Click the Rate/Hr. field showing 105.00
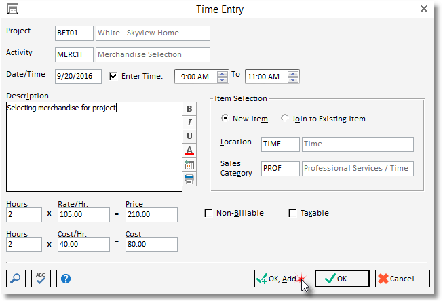The height and width of the screenshot is (303, 443). [x=83, y=215]
